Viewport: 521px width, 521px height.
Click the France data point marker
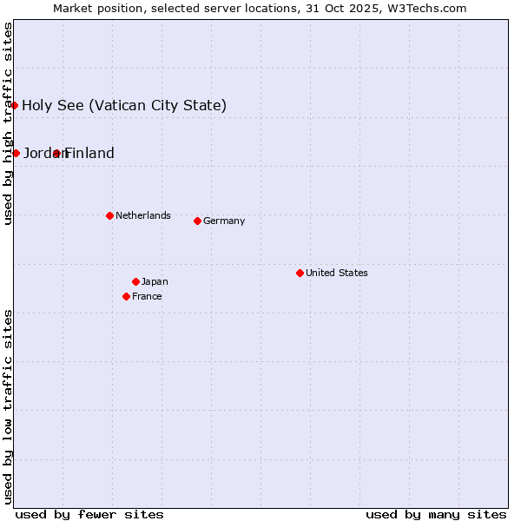pos(126,296)
